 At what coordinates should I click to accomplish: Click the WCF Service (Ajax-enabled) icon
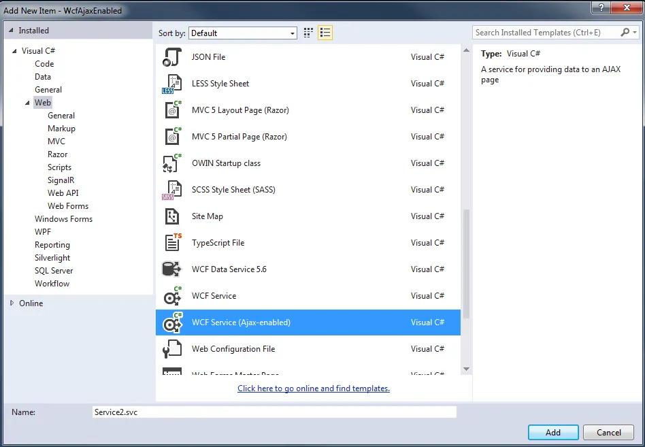click(172, 322)
